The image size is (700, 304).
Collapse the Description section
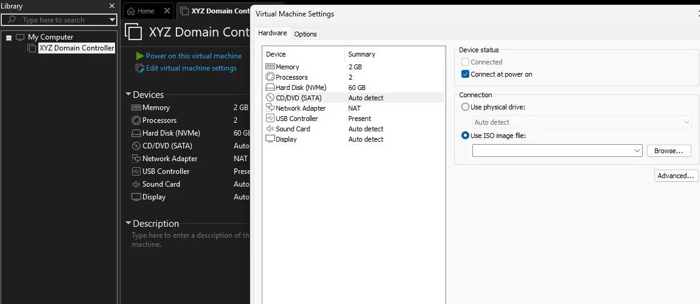(128, 223)
